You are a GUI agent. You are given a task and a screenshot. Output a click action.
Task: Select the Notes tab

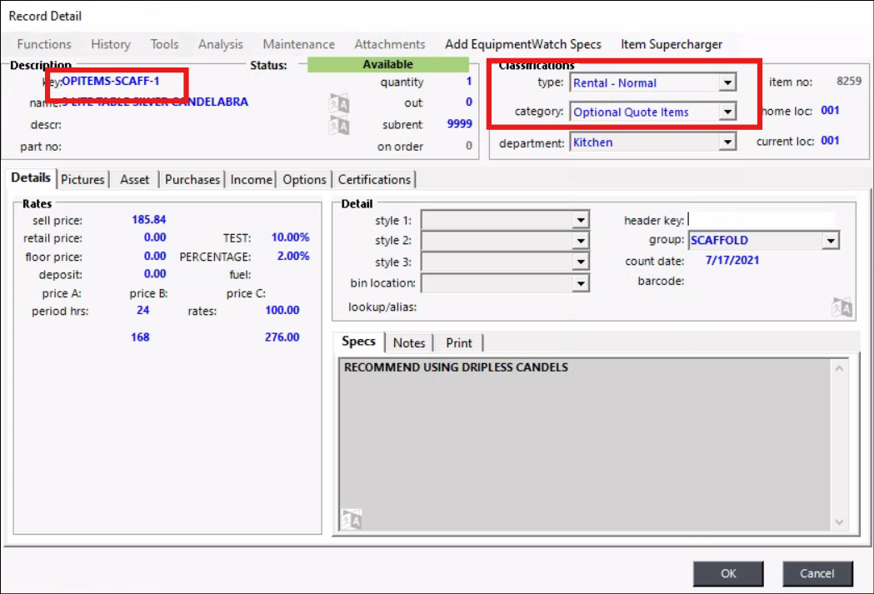[x=409, y=342]
